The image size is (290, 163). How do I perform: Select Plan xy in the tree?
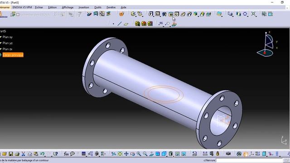pos(7,37)
